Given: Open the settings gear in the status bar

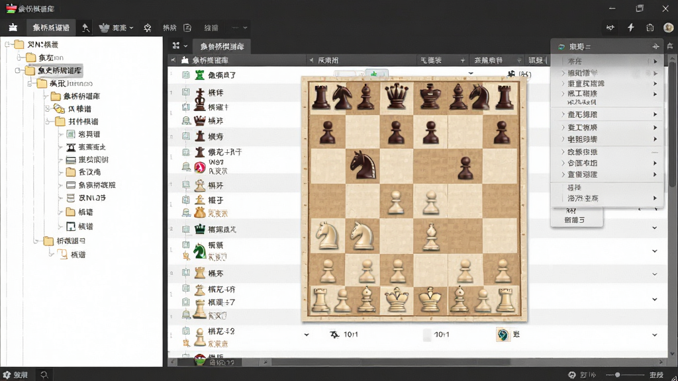Looking at the screenshot, I should point(7,375).
